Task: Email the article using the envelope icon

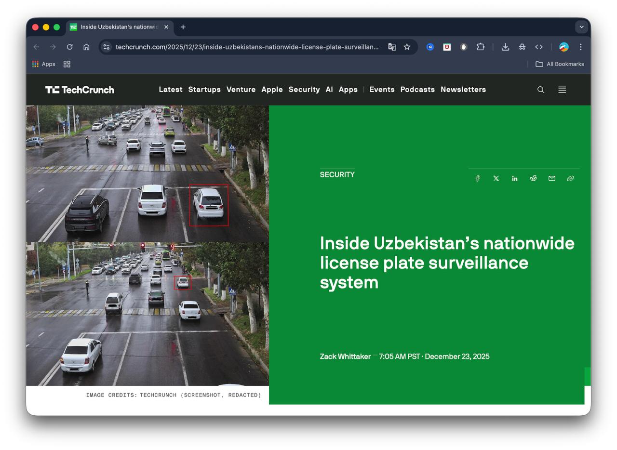Action: pos(551,178)
